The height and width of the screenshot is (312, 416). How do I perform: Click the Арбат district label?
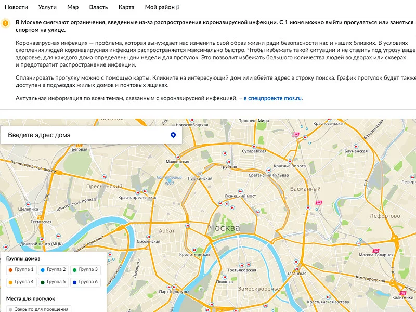(166, 231)
